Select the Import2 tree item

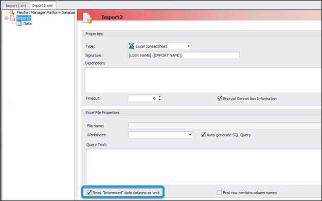tap(24, 18)
